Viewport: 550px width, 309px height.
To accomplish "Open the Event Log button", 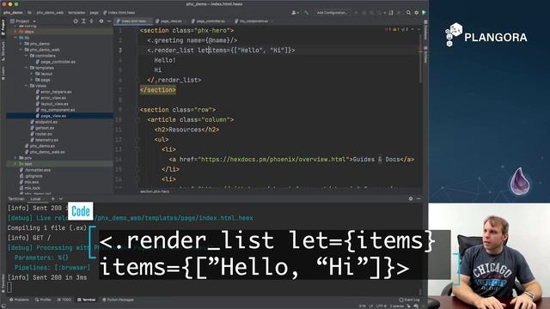I will click(x=409, y=300).
